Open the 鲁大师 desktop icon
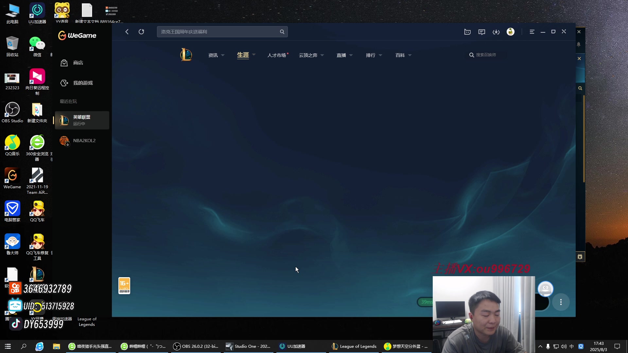Screen dimensions: 628x353 coord(12,244)
